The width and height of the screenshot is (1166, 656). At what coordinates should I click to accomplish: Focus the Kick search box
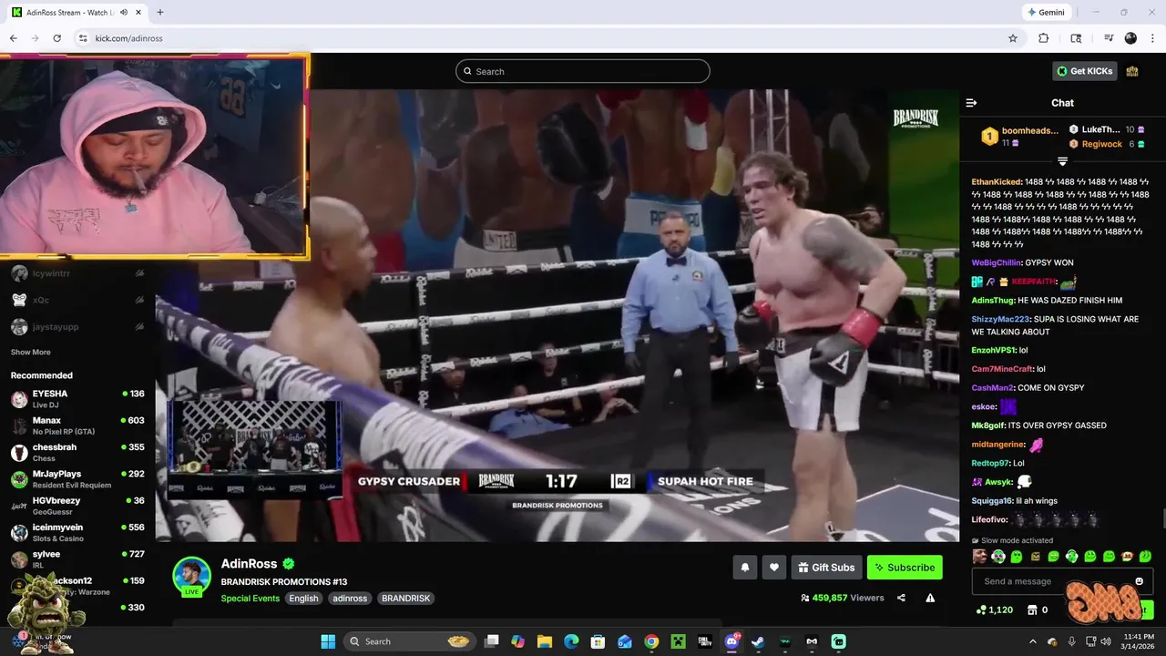583,71
